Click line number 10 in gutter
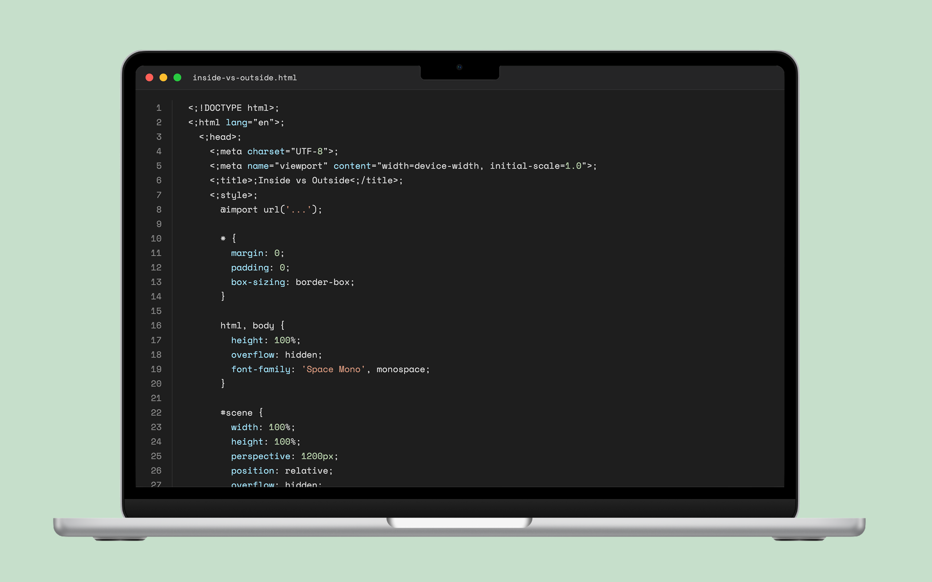Screen dimensions: 932x582 [156, 238]
